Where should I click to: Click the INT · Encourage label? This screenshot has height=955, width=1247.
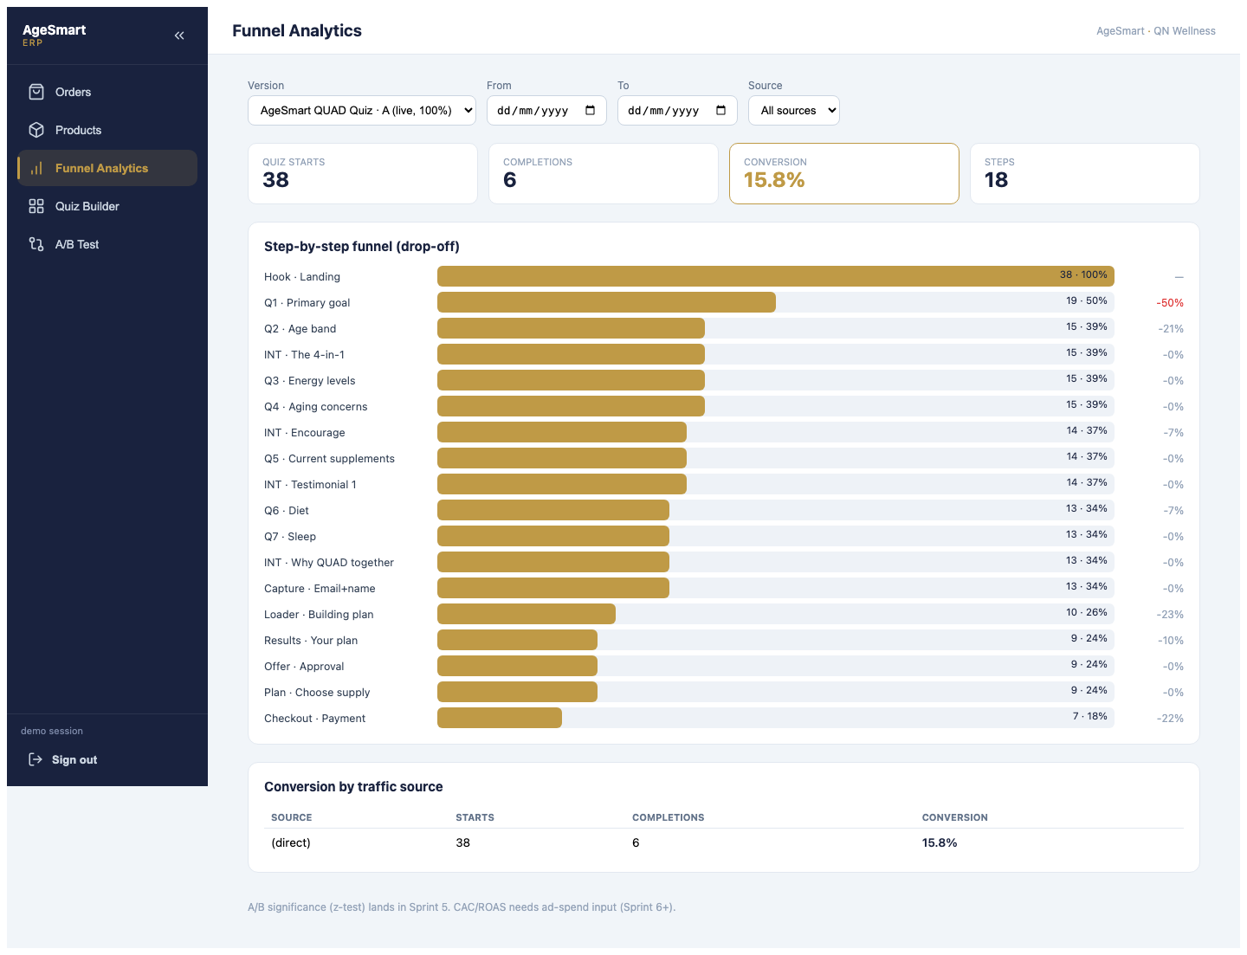click(304, 432)
